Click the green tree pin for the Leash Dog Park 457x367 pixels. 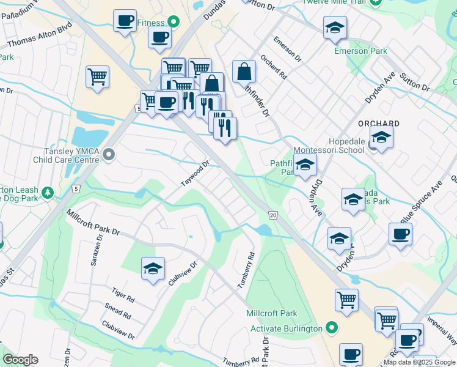(48, 193)
